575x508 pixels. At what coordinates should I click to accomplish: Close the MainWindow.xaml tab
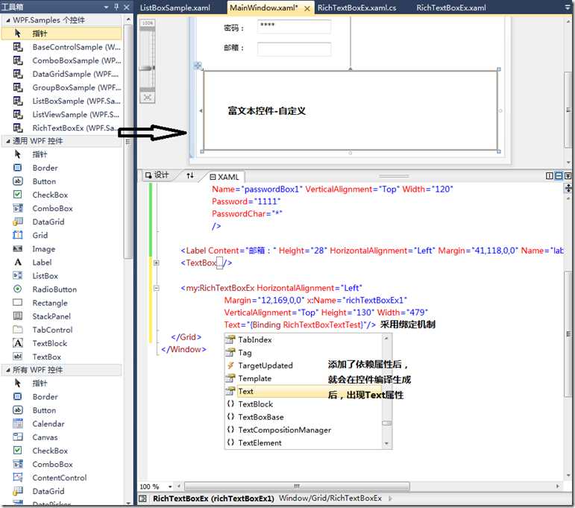pyautogui.click(x=307, y=8)
